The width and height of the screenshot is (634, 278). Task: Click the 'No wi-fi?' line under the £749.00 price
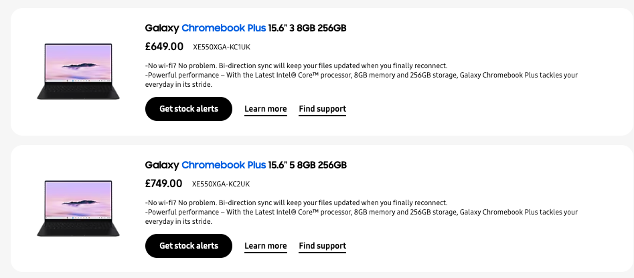point(295,202)
